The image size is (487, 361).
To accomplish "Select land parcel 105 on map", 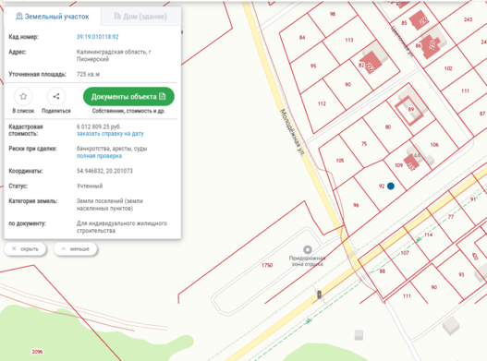I will (x=340, y=161).
